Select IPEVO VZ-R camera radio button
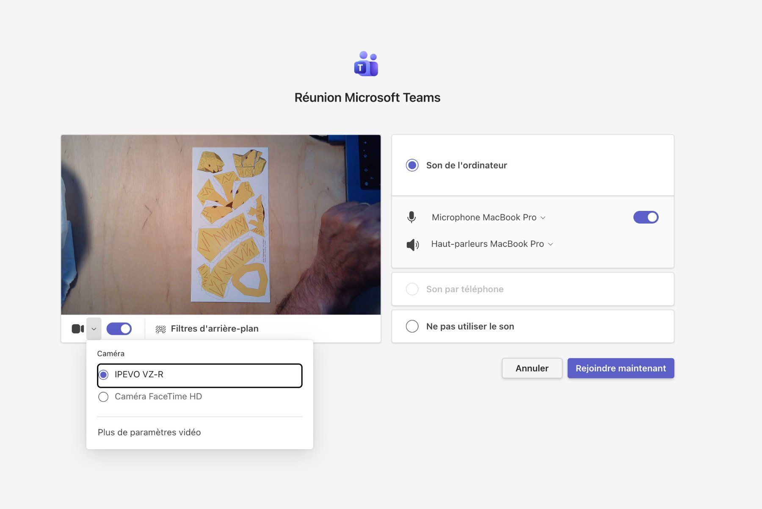Viewport: 762px width, 509px height. point(103,375)
